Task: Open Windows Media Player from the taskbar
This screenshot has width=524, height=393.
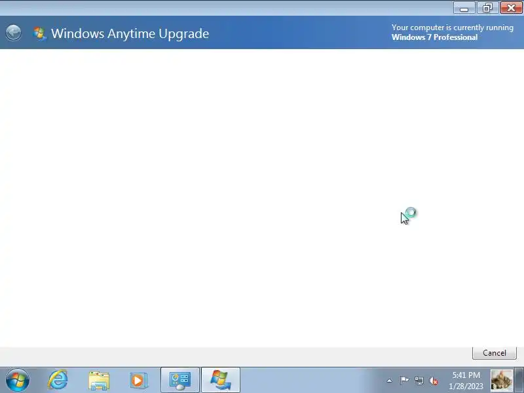Action: tap(139, 381)
